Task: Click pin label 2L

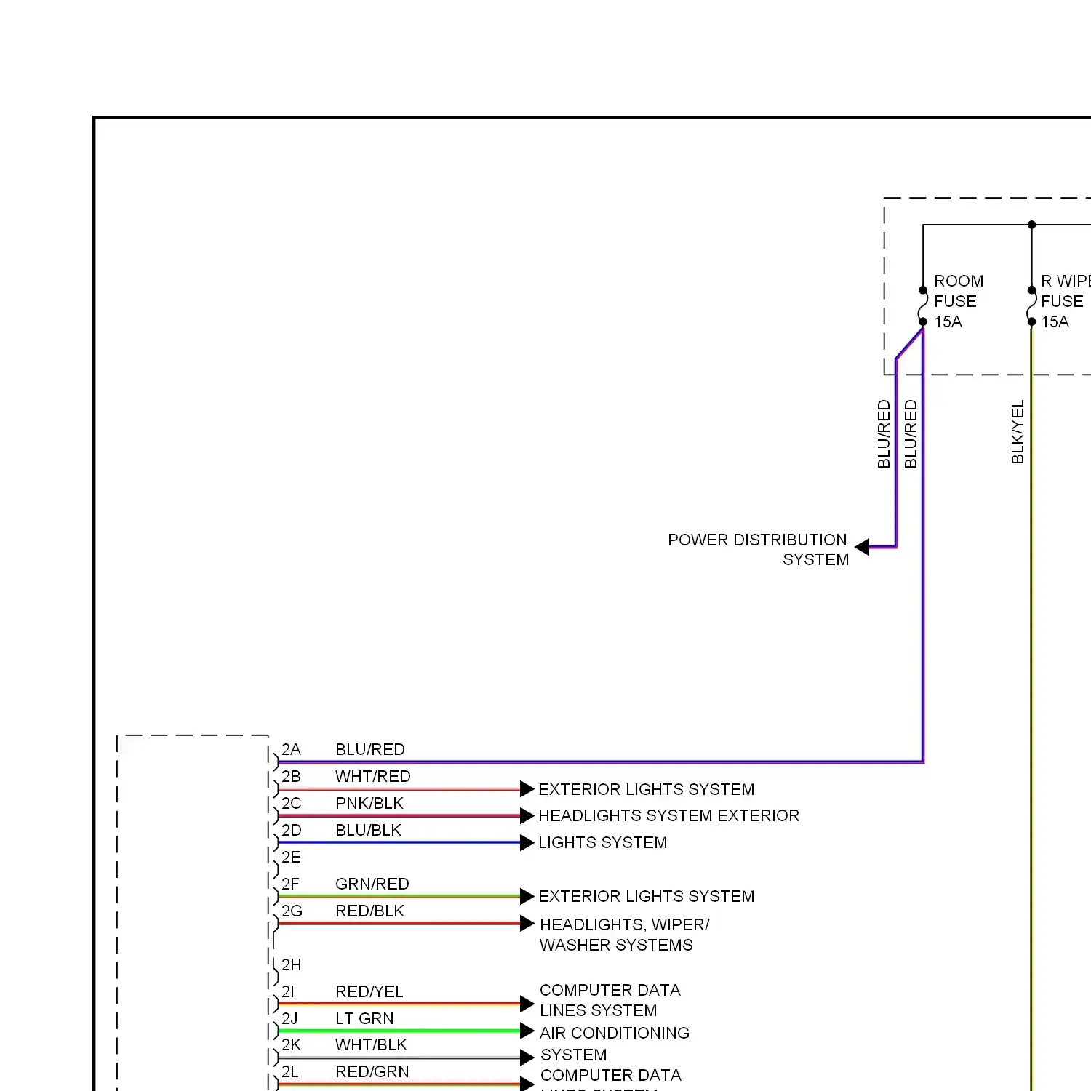Action: (290, 1071)
